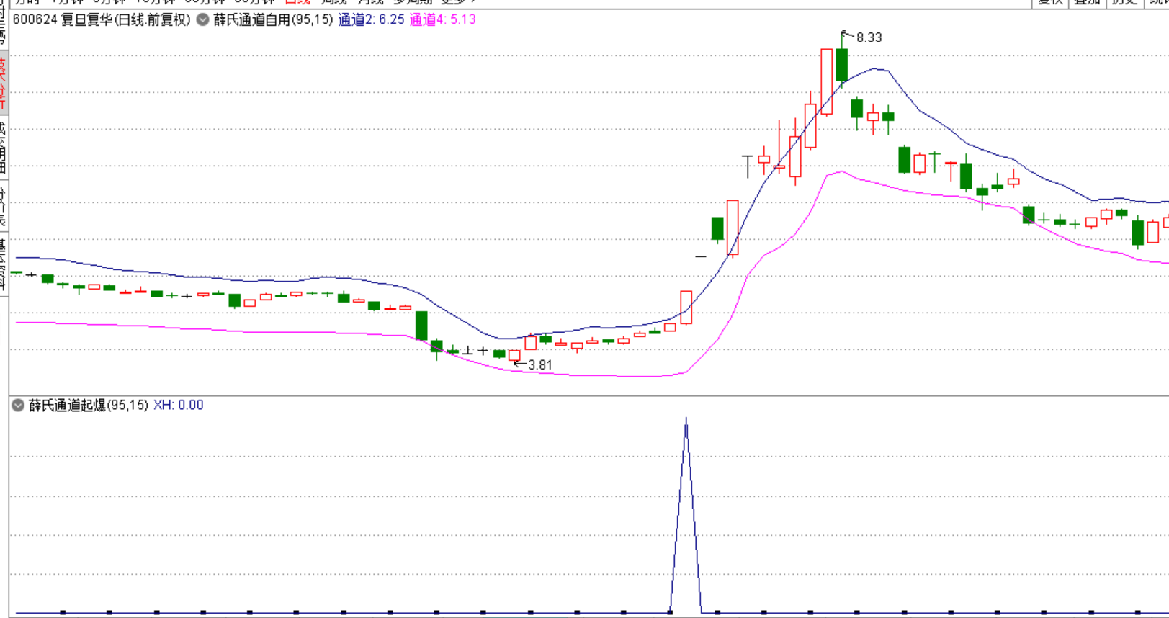Select the 技术分析 sidebar tab
The width and height of the screenshot is (1169, 618).
[3, 81]
